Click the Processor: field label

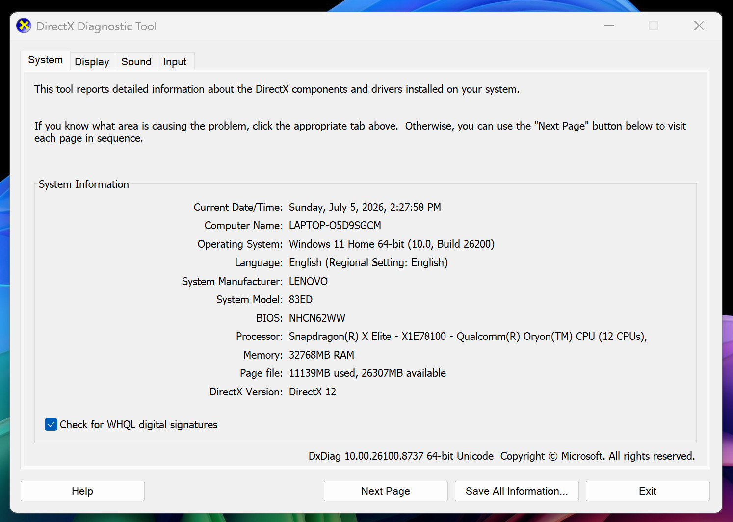point(260,337)
